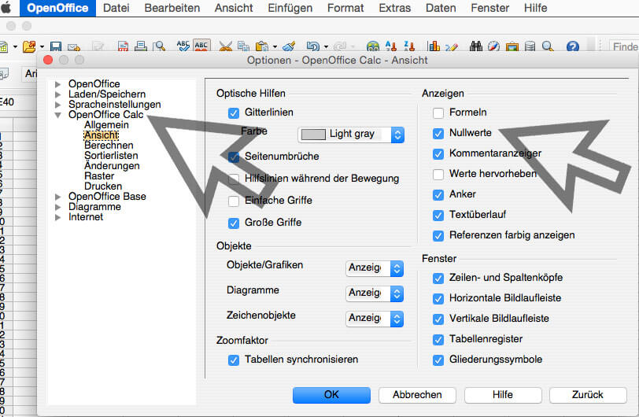The height and width of the screenshot is (417, 639).
Task: Click the send document as e-mail icon
Action: click(74, 47)
